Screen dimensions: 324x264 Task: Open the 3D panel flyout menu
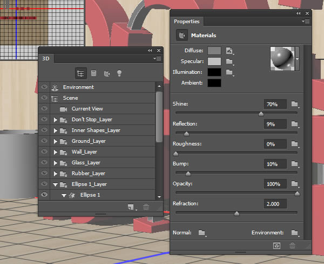point(157,59)
